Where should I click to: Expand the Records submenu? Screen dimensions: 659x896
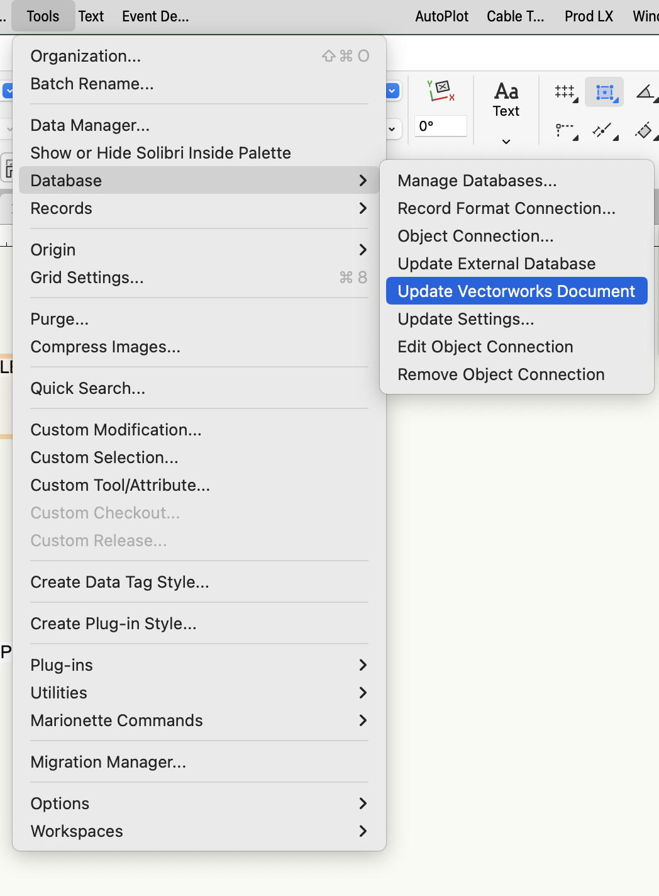pyautogui.click(x=61, y=208)
